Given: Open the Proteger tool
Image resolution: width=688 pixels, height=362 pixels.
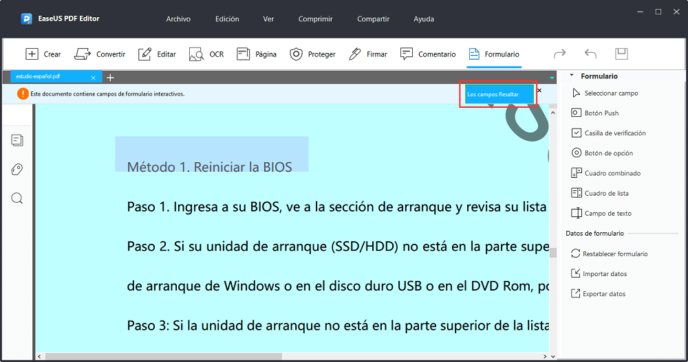Looking at the screenshot, I should tap(312, 54).
